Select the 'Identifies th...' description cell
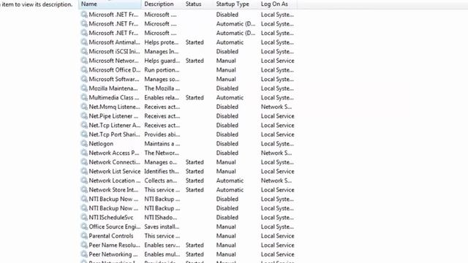The height and width of the screenshot is (263, 468). click(162, 171)
